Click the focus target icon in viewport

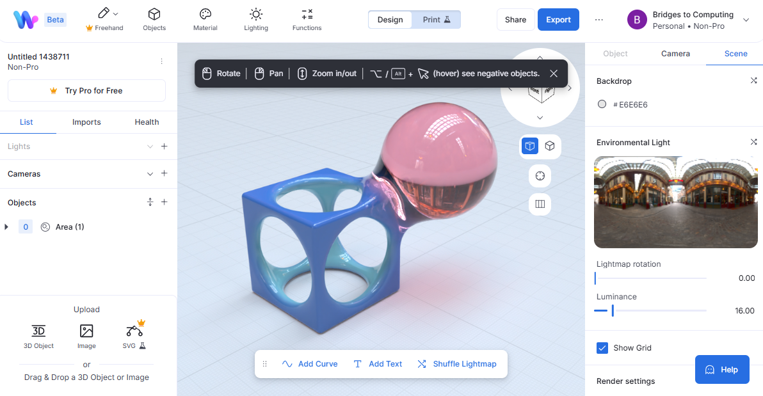pyautogui.click(x=540, y=176)
